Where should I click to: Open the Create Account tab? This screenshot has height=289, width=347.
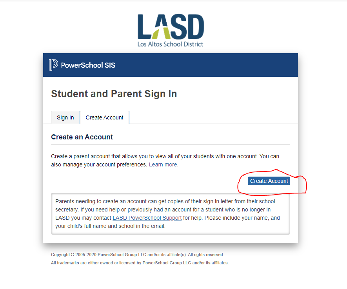104,117
